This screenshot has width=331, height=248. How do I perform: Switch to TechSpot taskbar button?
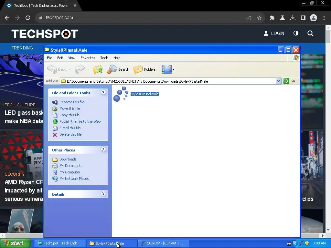pyautogui.click(x=60, y=243)
